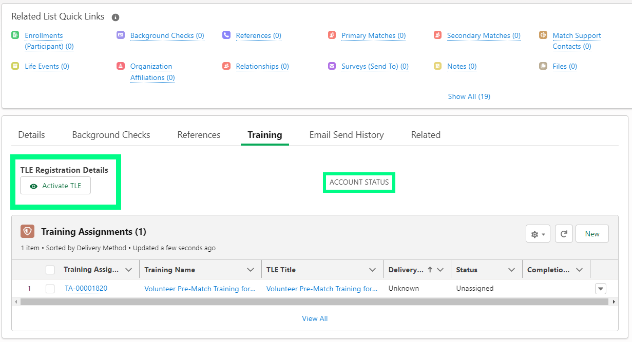The height and width of the screenshot is (342, 632).
Task: Click the Related List Quick Links info icon
Action: click(116, 17)
